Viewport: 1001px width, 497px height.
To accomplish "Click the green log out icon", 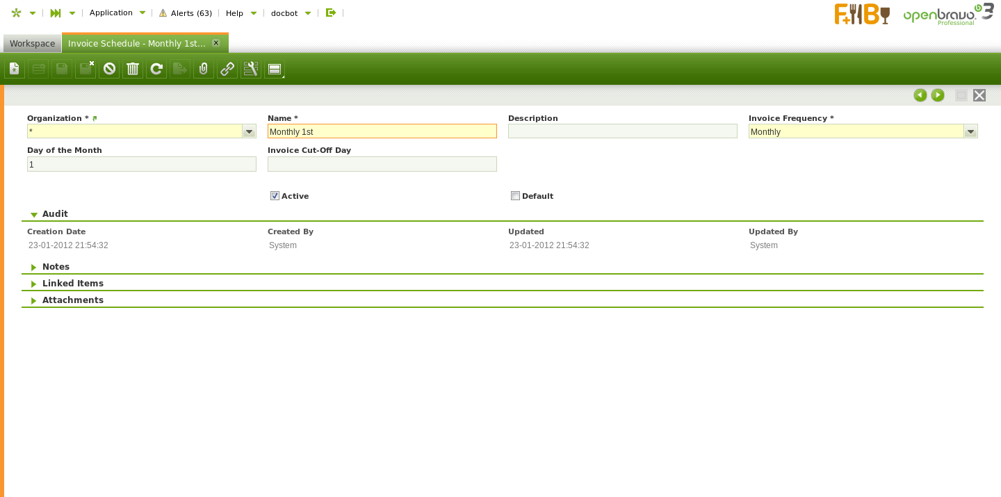I will tap(331, 13).
